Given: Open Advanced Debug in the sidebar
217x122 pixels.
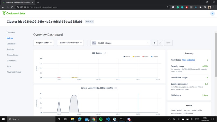Looking at the screenshot, I should point(14,72).
